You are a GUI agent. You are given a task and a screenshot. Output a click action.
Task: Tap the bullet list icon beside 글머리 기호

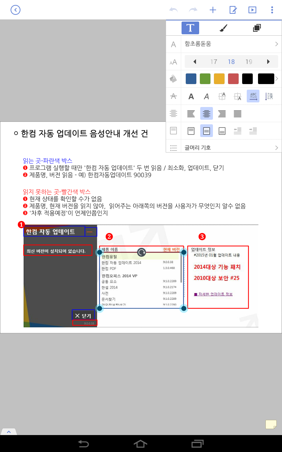[173, 148]
